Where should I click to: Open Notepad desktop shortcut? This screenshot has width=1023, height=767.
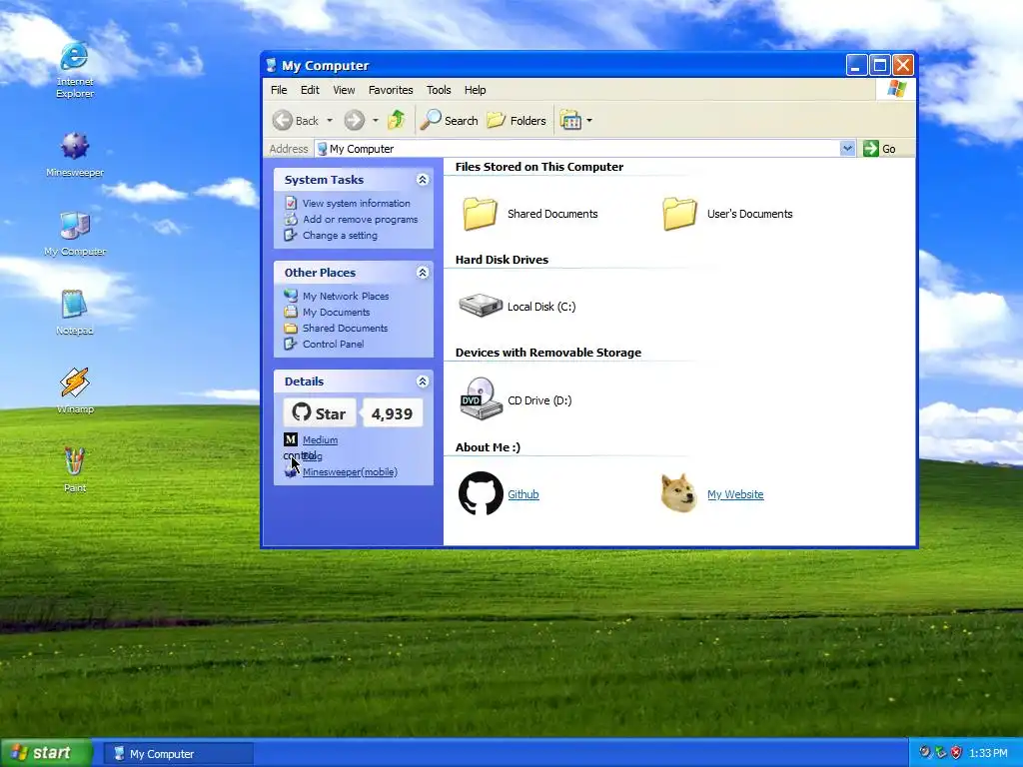[x=74, y=312]
